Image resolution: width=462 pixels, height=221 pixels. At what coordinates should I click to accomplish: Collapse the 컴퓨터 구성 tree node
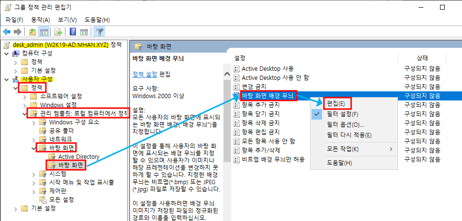pos(7,54)
